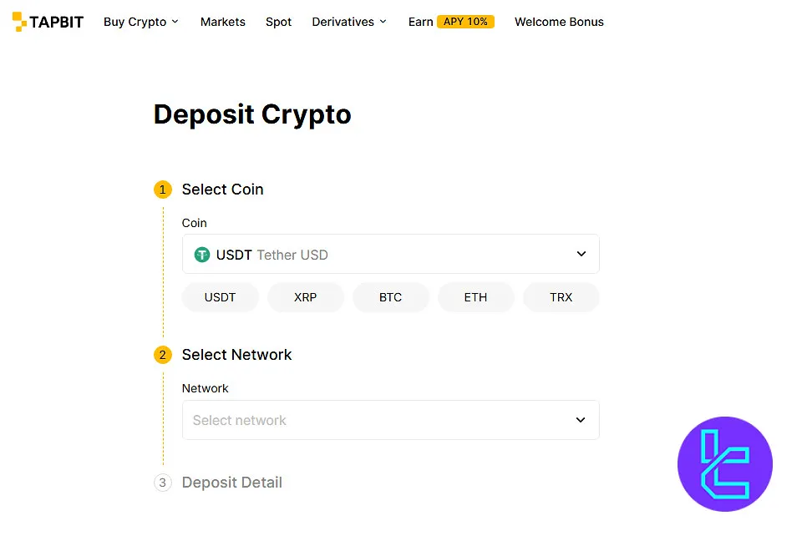Open the Coin dropdown chevron
The image size is (802, 541).
click(581, 254)
